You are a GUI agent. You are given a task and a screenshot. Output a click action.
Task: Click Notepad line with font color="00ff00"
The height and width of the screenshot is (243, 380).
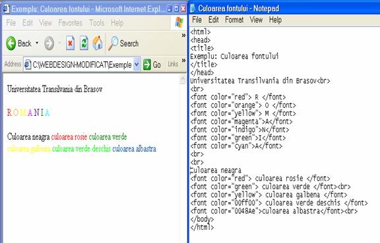279,203
